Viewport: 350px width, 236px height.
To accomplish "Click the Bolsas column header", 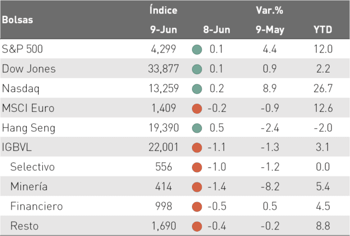I will [17, 20].
